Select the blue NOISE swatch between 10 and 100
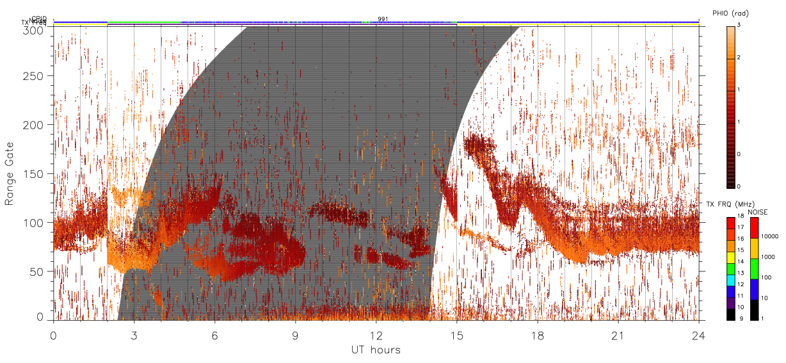This screenshot has height=363, width=786. click(x=754, y=289)
